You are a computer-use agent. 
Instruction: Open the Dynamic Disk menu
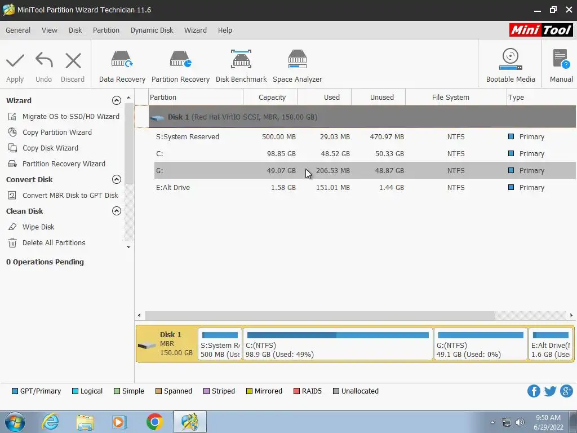pyautogui.click(x=152, y=30)
